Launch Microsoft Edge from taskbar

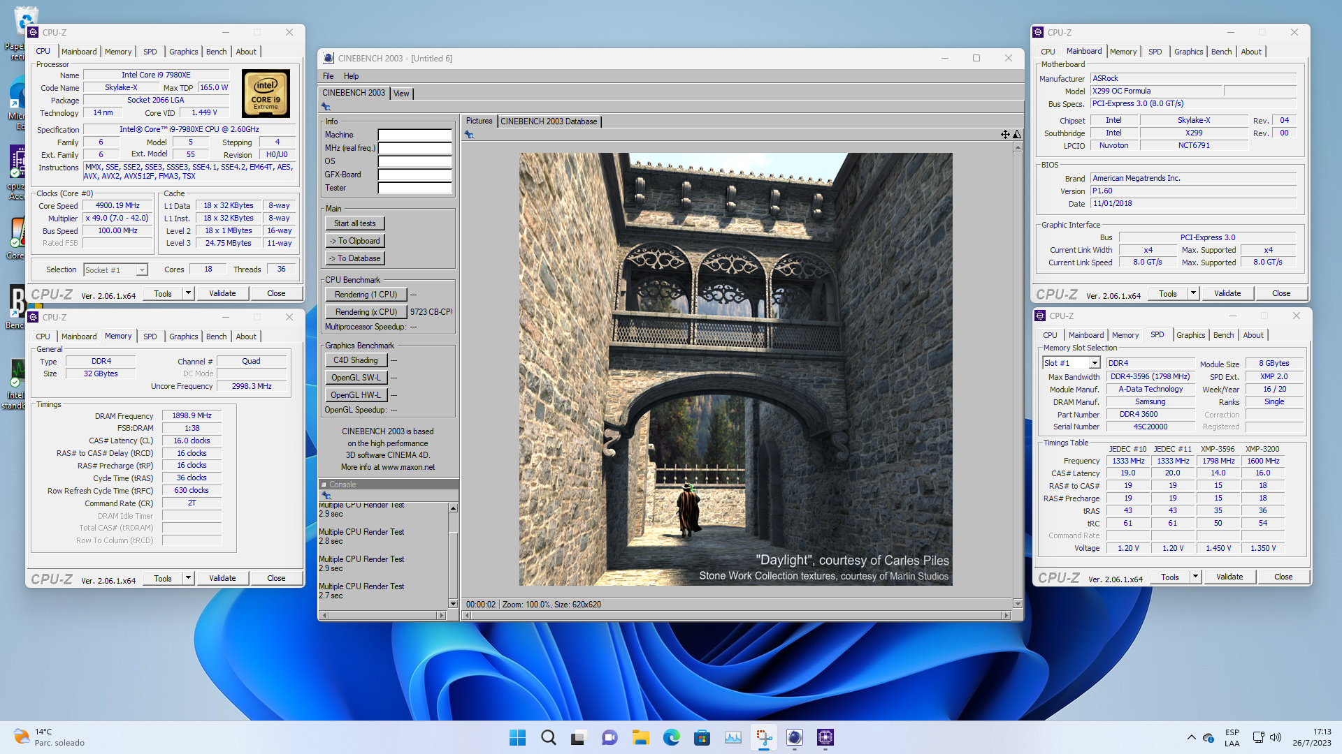671,737
